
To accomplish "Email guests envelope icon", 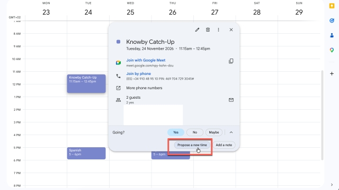I will (x=231, y=100).
